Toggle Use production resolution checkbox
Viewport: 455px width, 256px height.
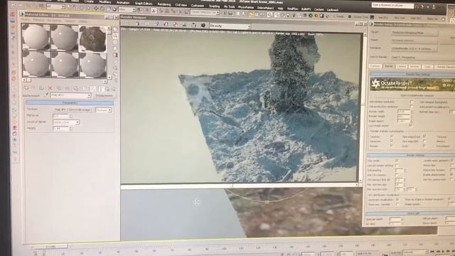tap(412, 107)
